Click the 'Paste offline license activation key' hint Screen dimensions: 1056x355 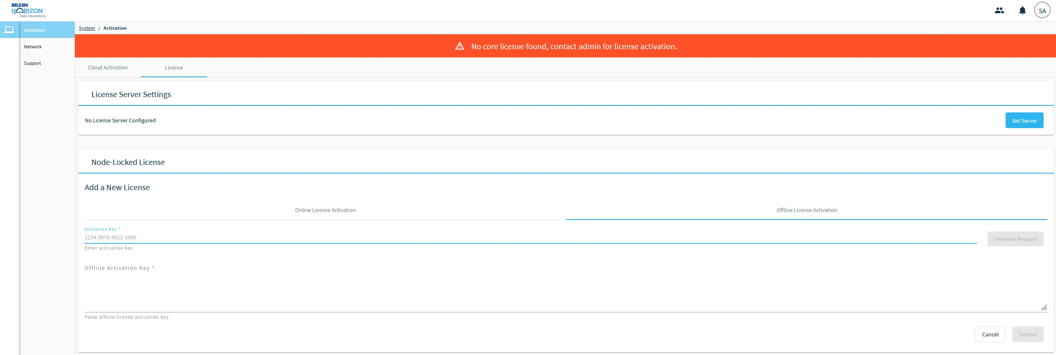coord(127,317)
